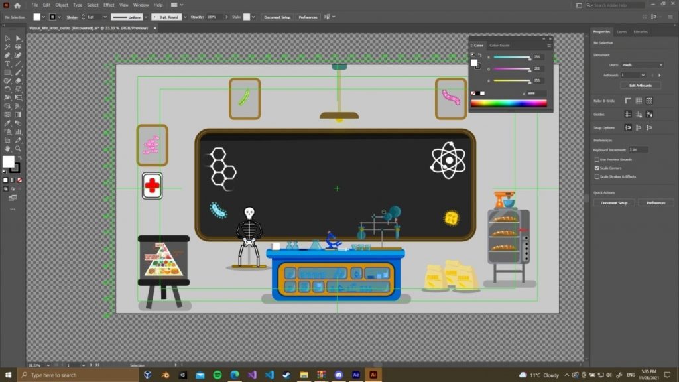Pick the Selection arrow tool
The image size is (679, 382).
pos(7,38)
